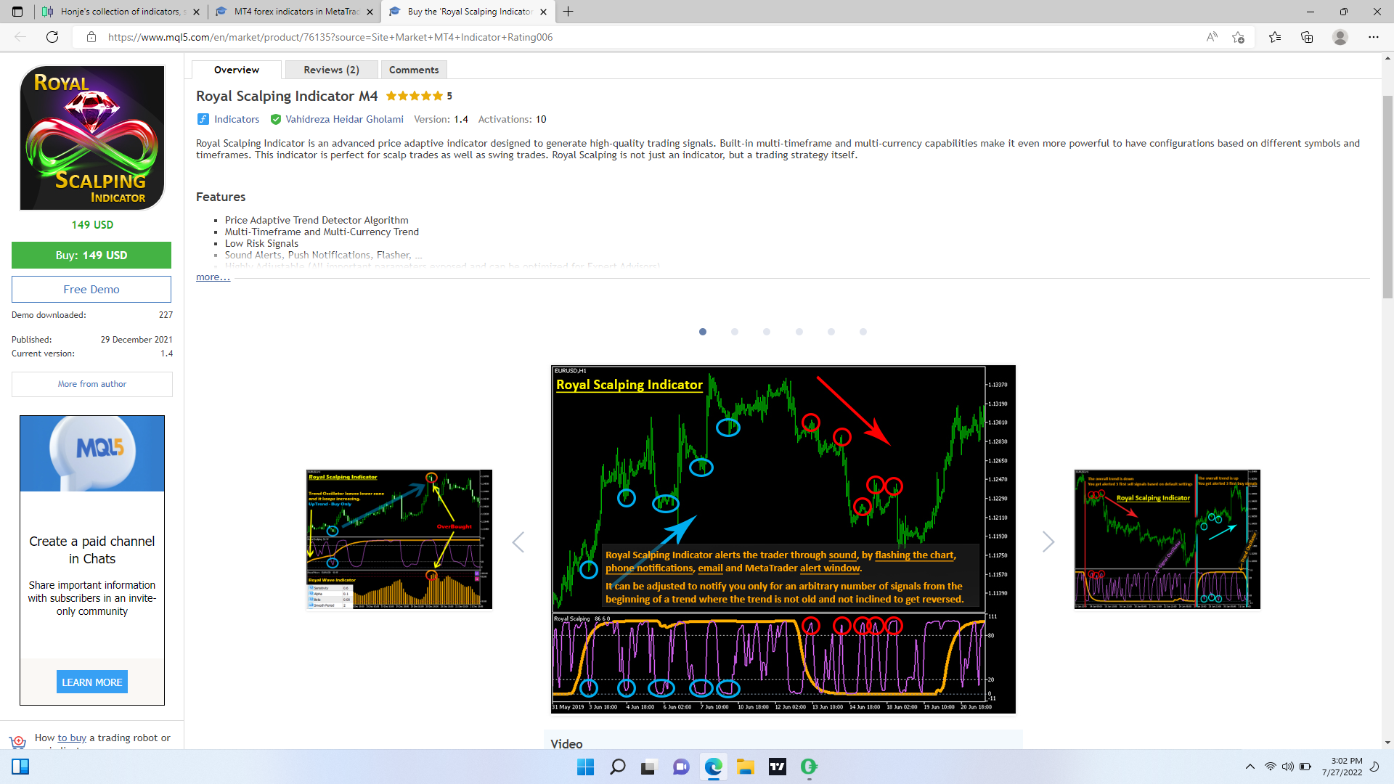The image size is (1394, 784).
Task: Open browser Collections icon
Action: tap(1307, 37)
